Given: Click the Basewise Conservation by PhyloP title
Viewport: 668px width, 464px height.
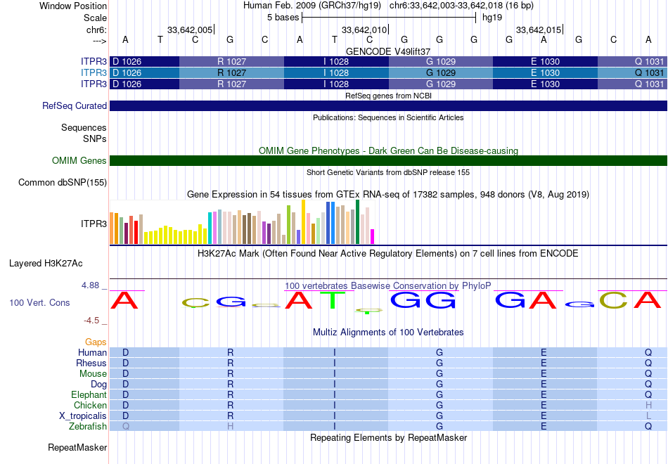Looking at the screenshot, I should [388, 286].
